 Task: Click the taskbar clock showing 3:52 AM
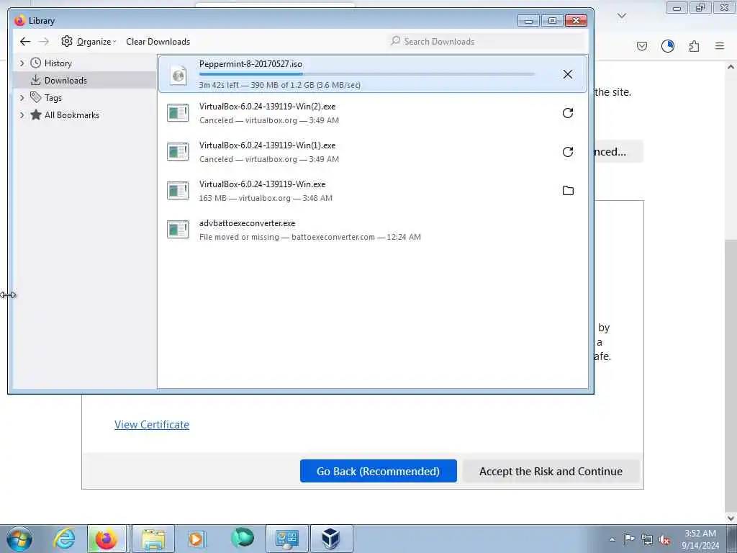coord(700,539)
